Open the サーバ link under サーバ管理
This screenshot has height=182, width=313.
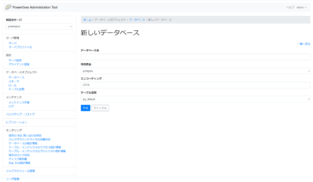[x=13, y=43]
